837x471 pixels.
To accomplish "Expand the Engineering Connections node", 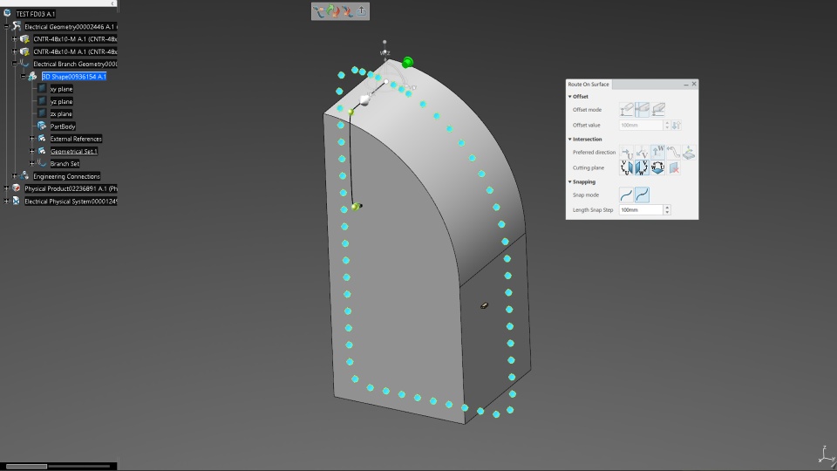I will coord(15,176).
